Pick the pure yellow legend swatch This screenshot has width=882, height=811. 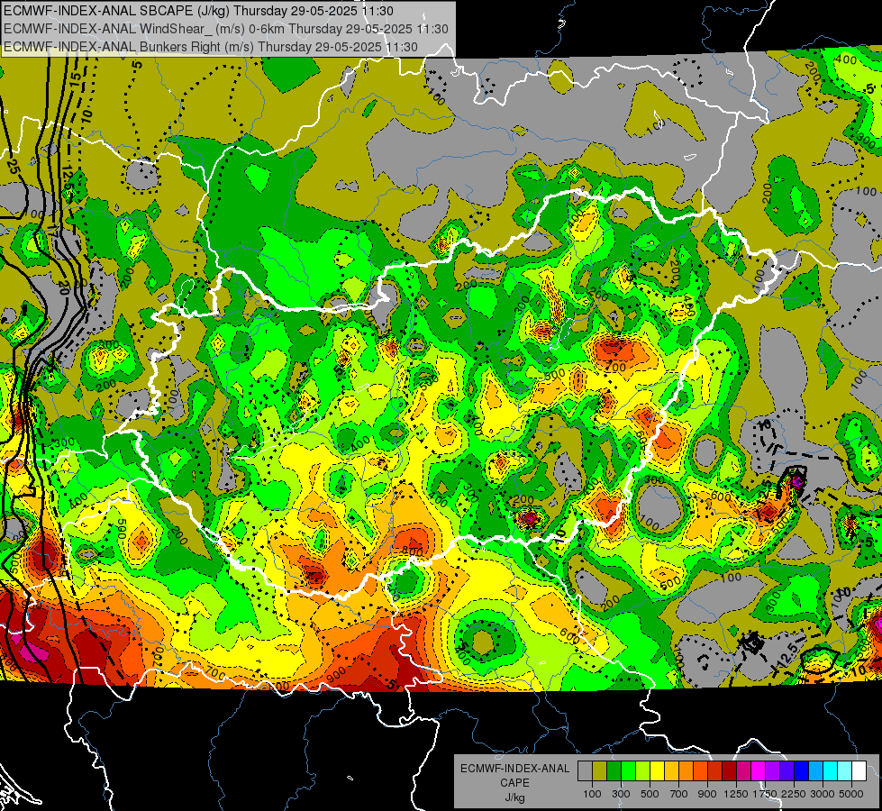[x=657, y=771]
